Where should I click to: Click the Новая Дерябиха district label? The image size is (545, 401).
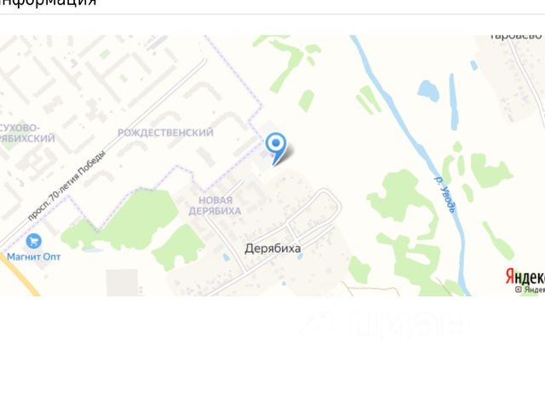pyautogui.click(x=215, y=205)
